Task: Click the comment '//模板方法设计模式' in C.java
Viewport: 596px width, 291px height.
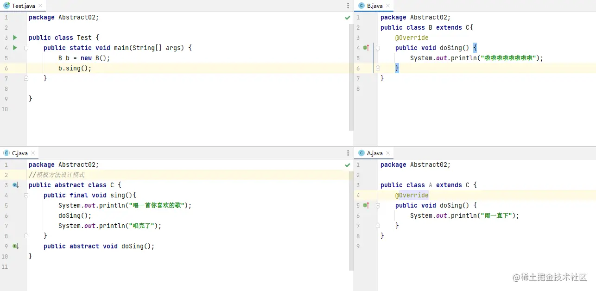Action: click(57, 175)
